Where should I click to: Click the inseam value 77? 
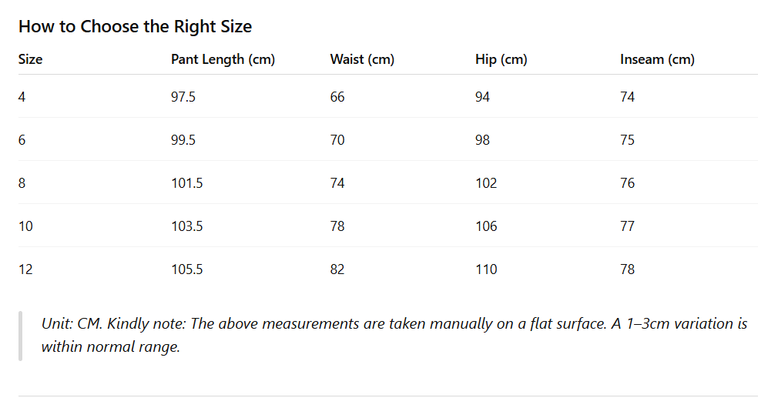pos(628,226)
